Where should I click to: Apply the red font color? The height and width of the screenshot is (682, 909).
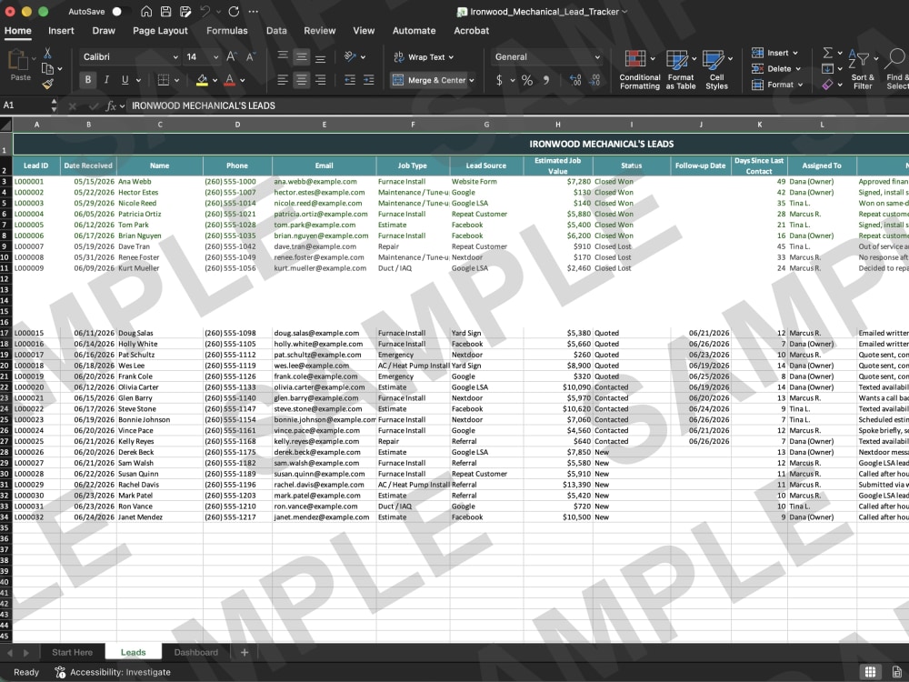point(230,80)
